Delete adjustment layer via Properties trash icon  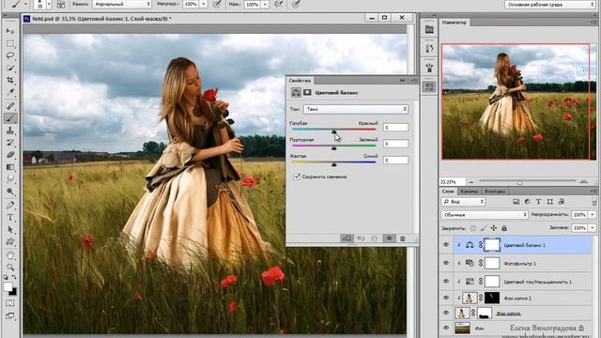pos(403,238)
